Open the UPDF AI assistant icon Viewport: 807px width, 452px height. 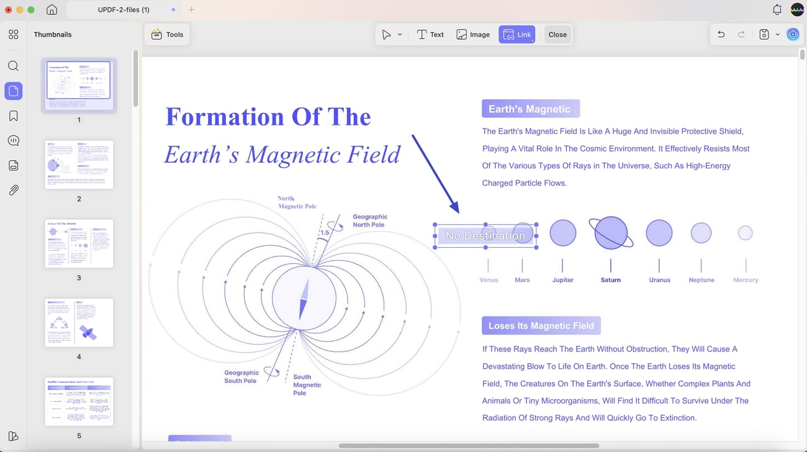click(793, 35)
